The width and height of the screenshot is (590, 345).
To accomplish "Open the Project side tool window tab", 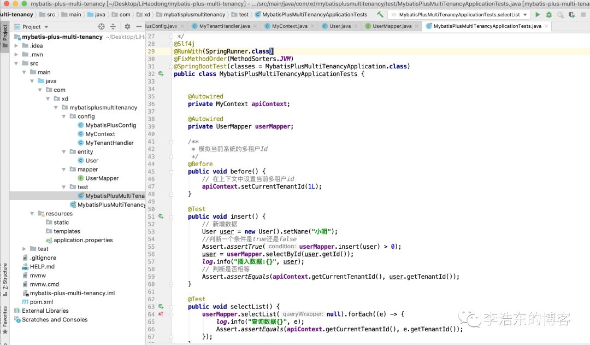I will [5, 36].
